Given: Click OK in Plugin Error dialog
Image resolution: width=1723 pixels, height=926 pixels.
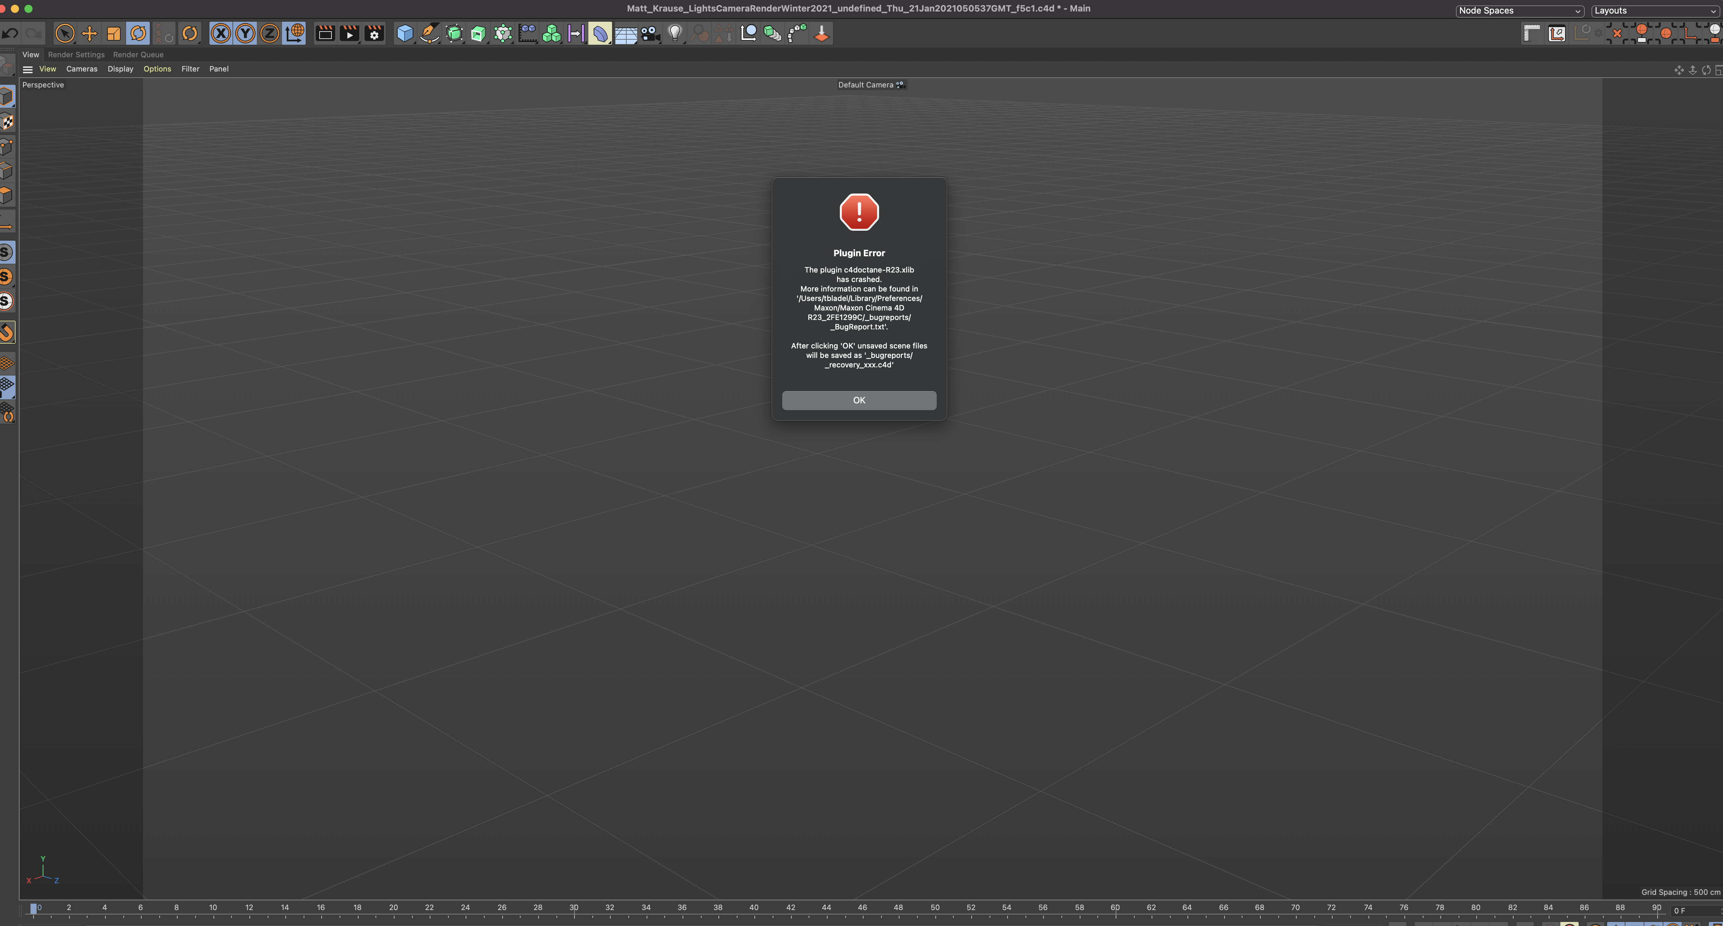Looking at the screenshot, I should click(x=859, y=400).
